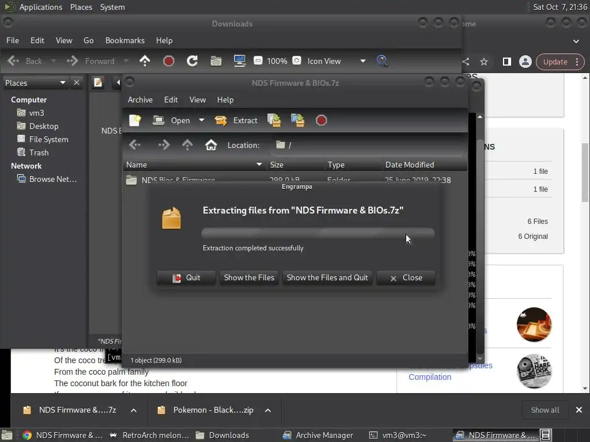
Task: Click the Search magnifier icon in file manager
Action: pyautogui.click(x=383, y=61)
